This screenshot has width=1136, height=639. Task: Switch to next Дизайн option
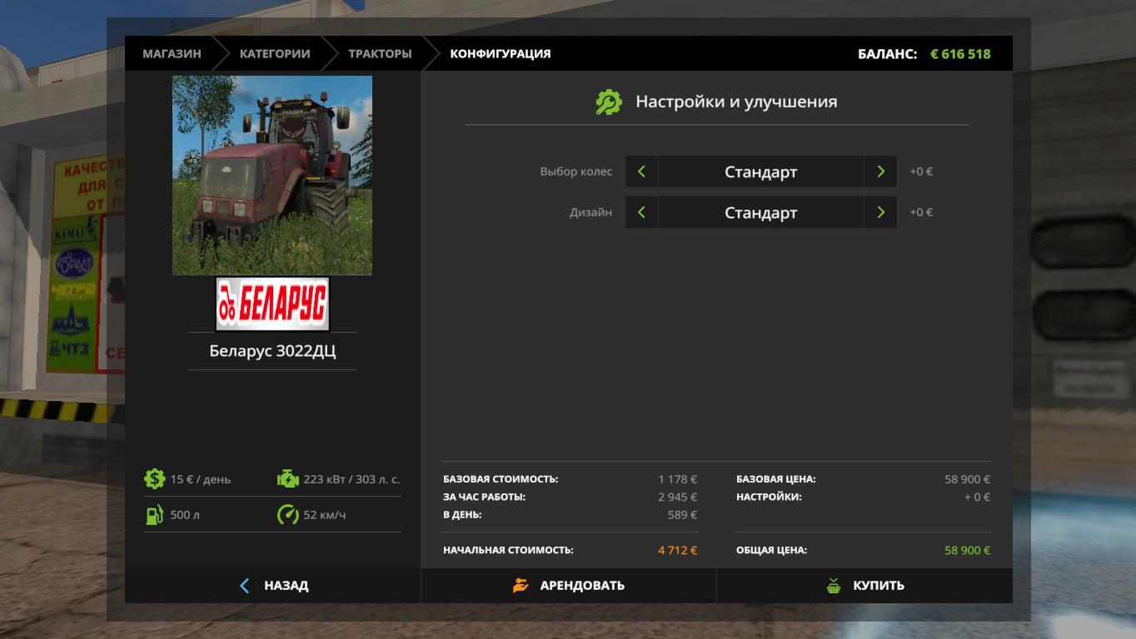pos(880,212)
